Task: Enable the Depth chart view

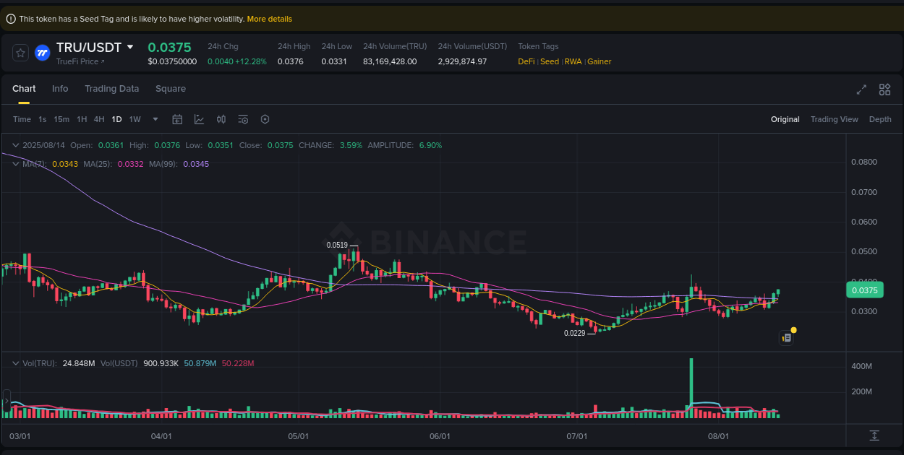Action: tap(880, 119)
